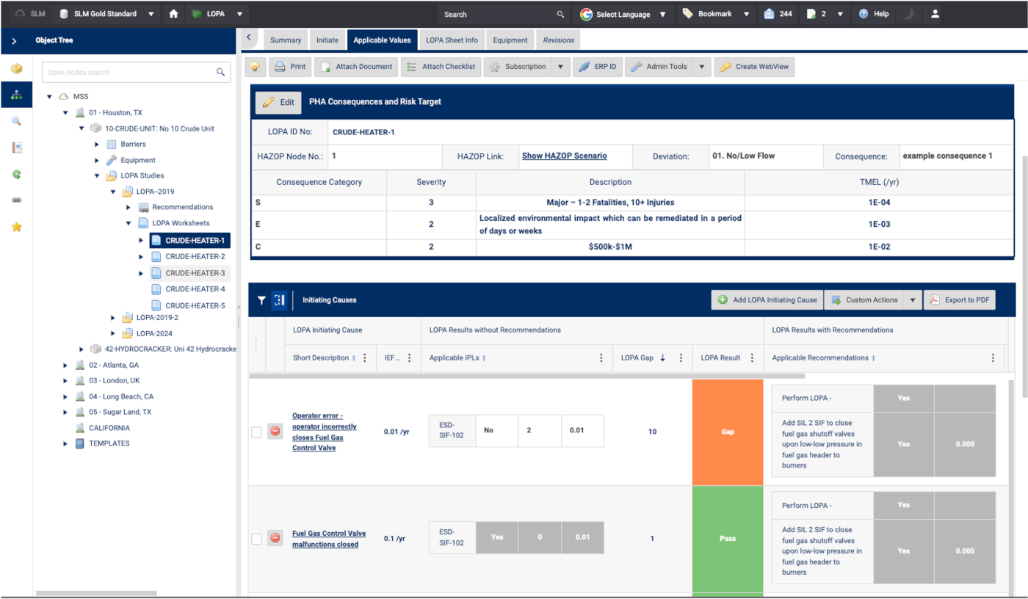Expand the 02 - Atlanta, GA node
The height and width of the screenshot is (599, 1028).
point(65,365)
